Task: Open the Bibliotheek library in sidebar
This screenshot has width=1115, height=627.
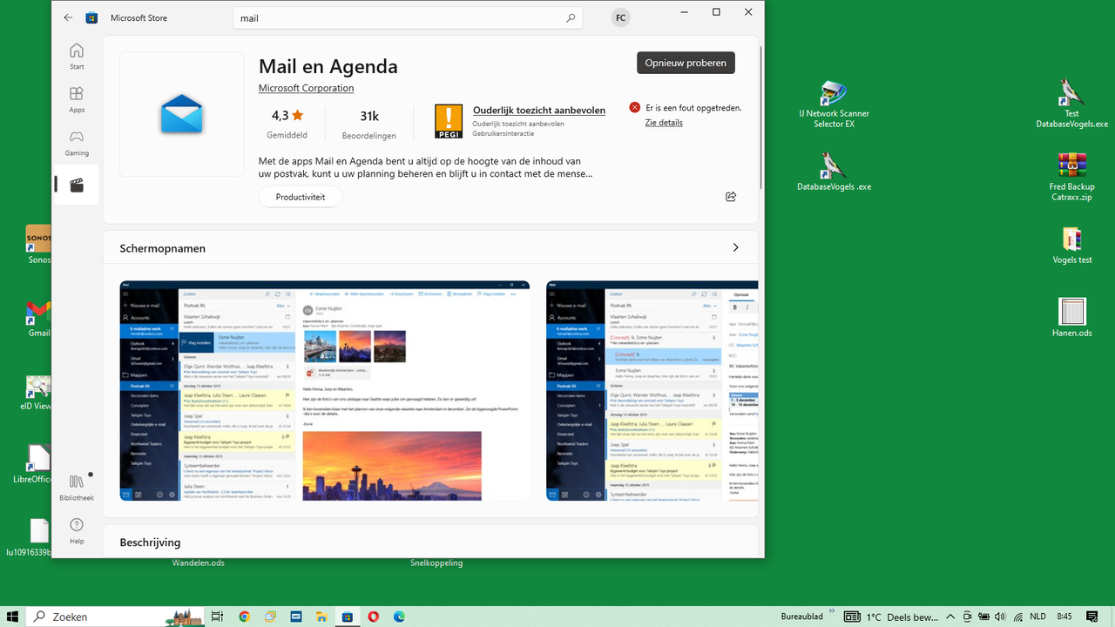Action: click(77, 488)
